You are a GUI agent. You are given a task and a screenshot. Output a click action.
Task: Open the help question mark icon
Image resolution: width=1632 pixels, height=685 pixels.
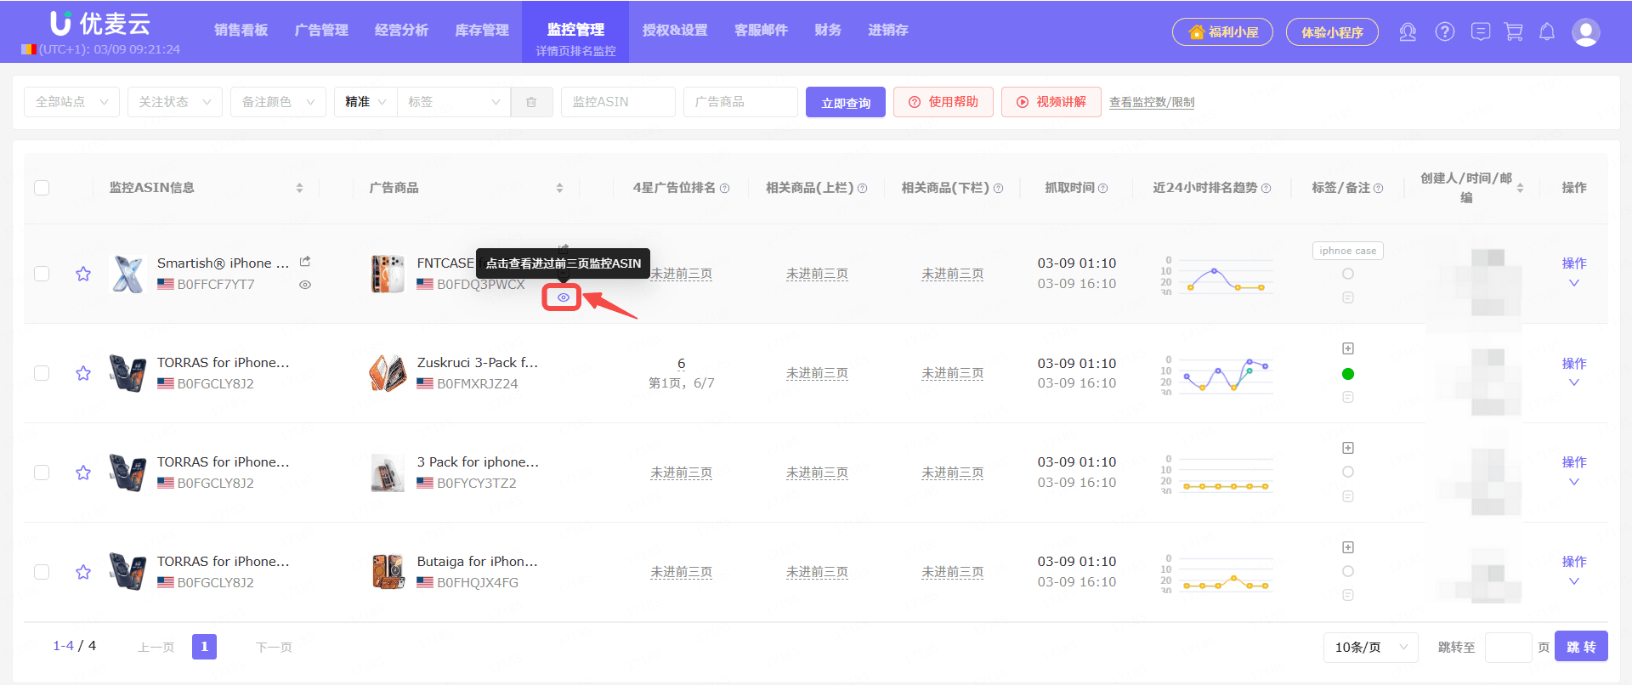1444,32
